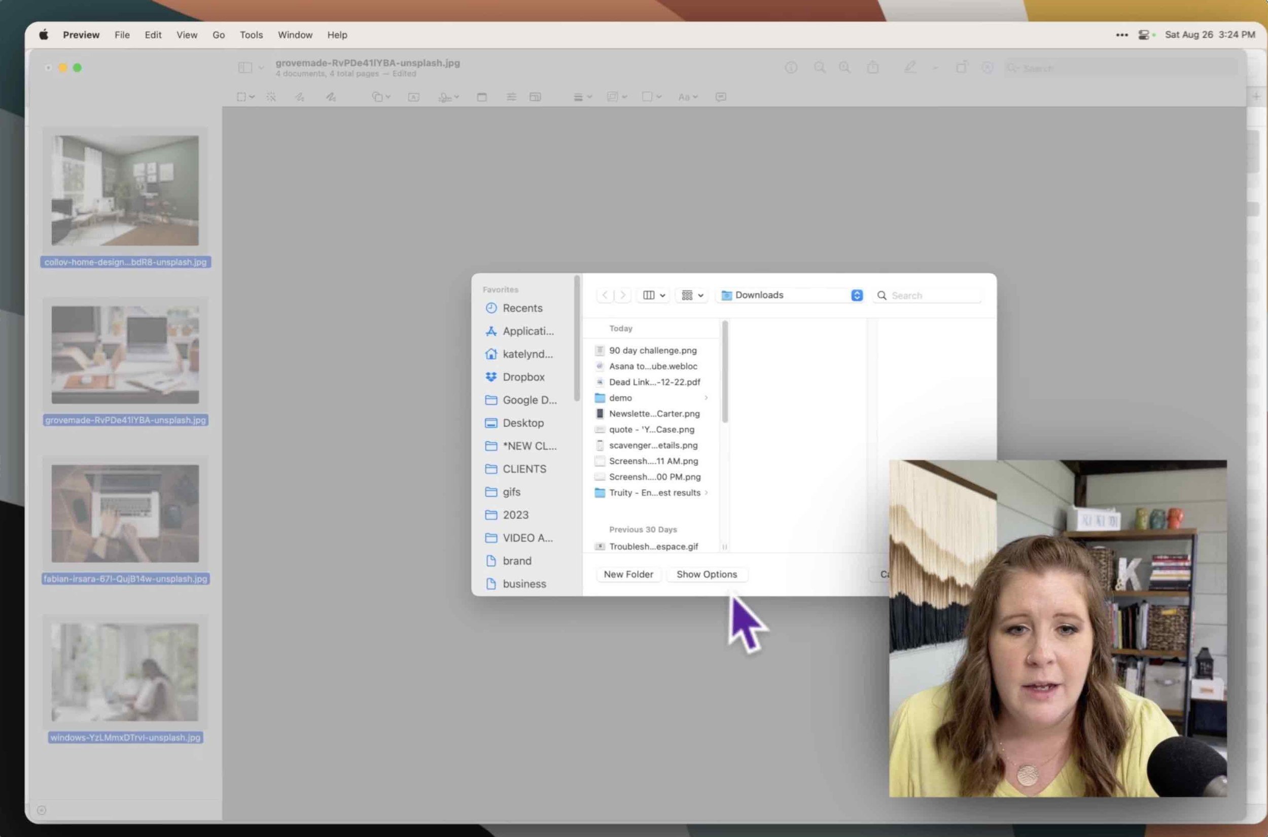This screenshot has height=837, width=1268.
Task: Open the Apple menu
Action: [x=44, y=34]
